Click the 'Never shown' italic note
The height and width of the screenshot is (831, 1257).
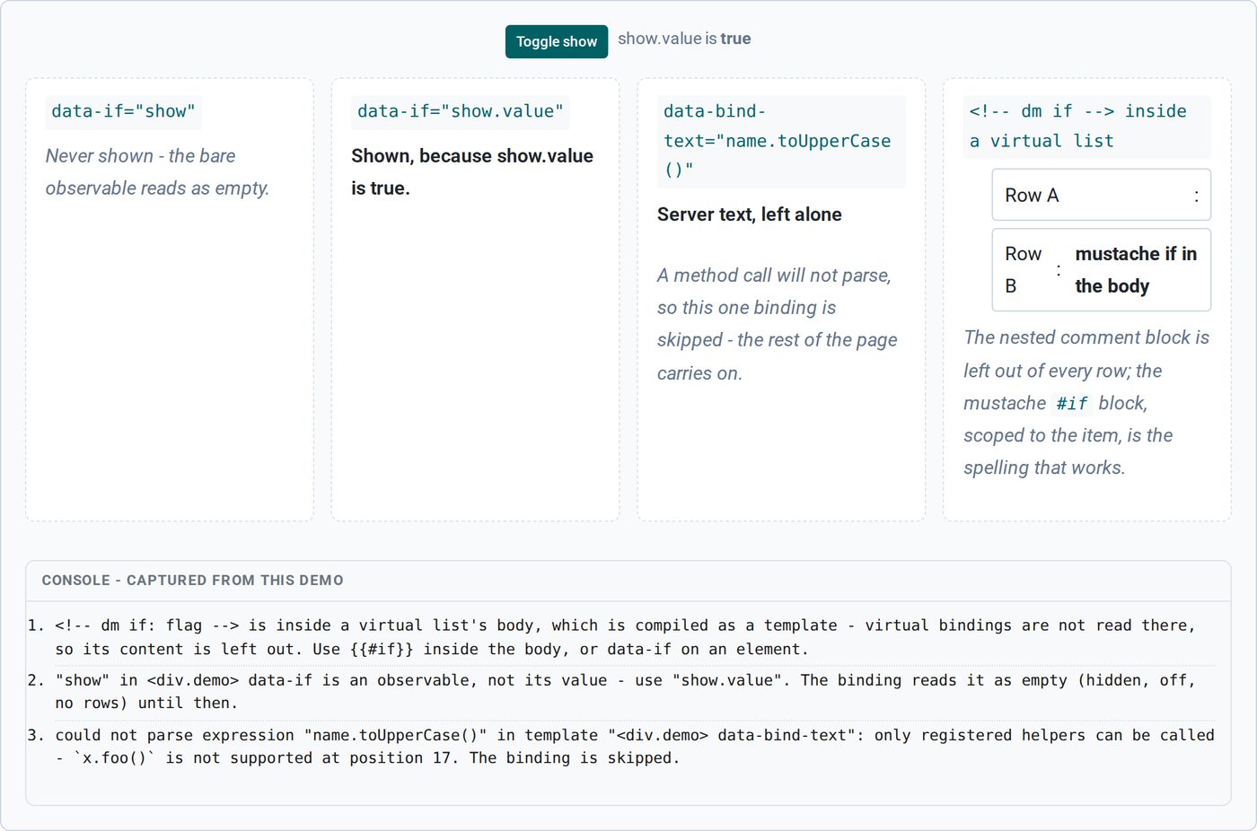coord(158,172)
